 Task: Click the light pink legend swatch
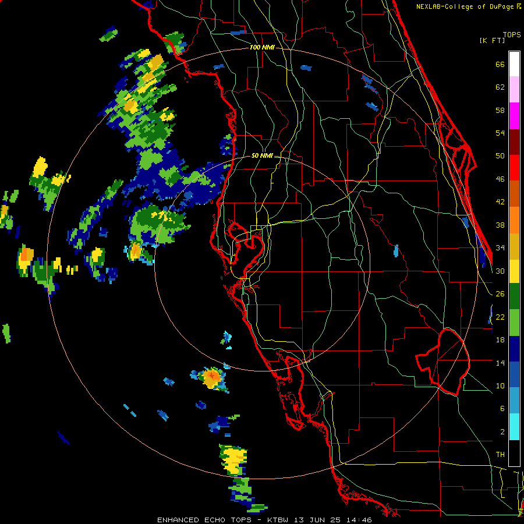click(514, 89)
